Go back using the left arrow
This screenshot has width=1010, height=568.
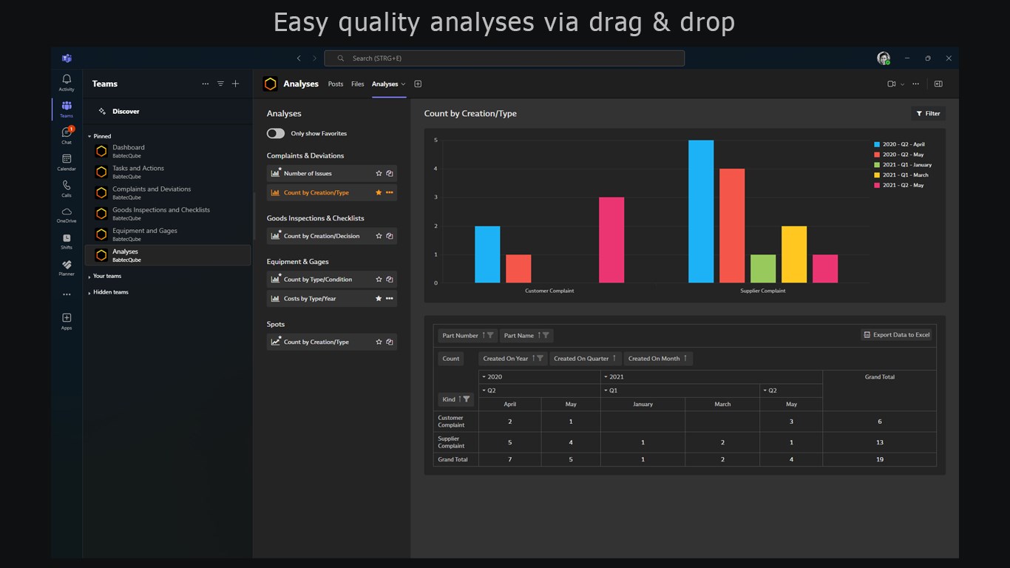299,58
